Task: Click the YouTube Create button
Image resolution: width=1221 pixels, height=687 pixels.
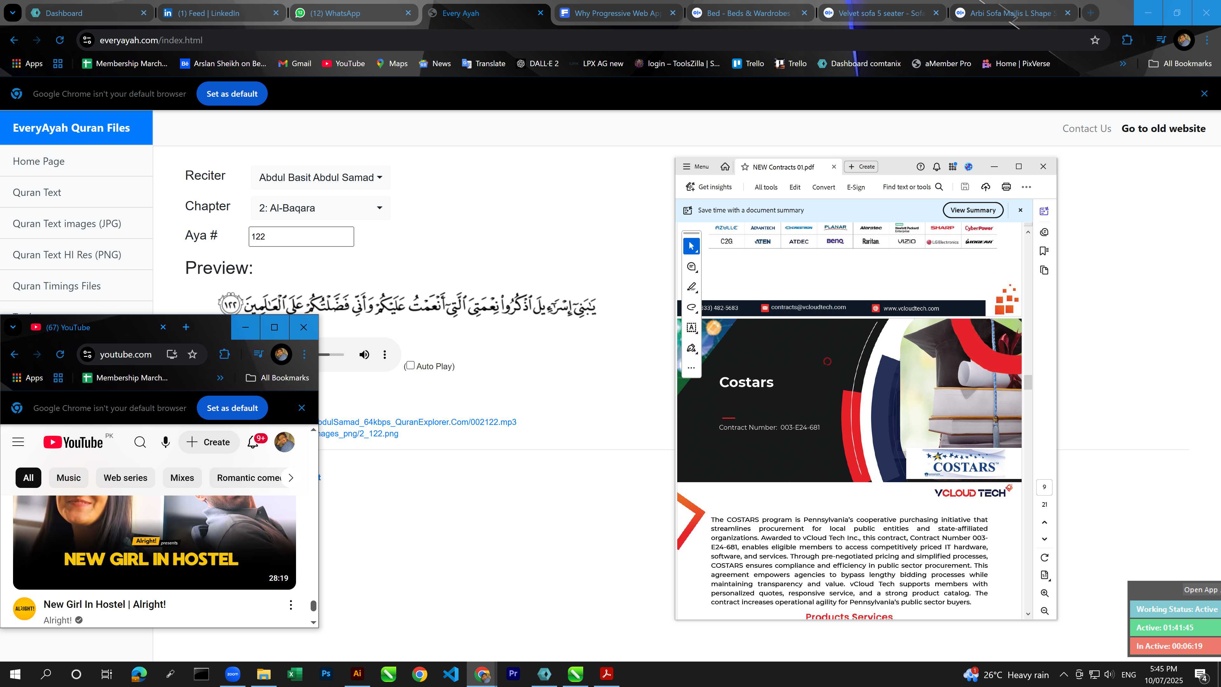Action: pos(209,442)
